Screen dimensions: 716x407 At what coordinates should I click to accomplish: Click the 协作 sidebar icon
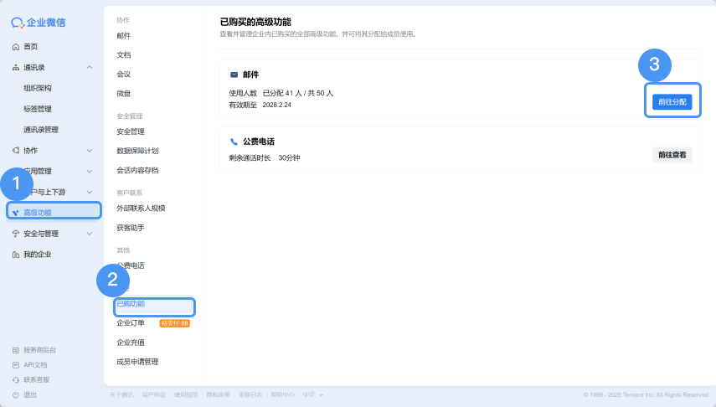(16, 150)
